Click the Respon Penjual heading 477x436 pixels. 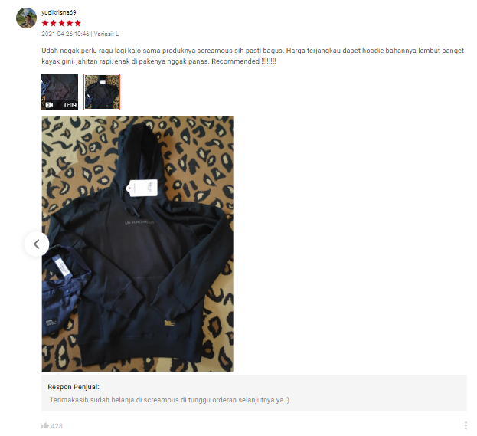tap(74, 387)
